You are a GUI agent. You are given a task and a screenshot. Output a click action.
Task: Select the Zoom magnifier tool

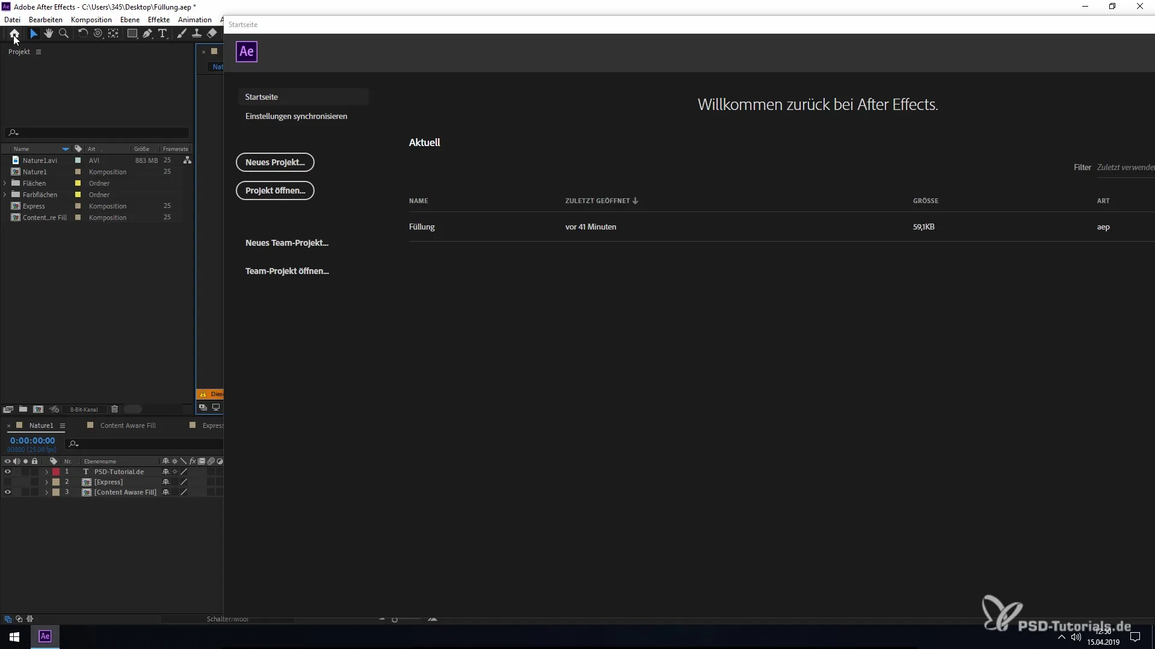(x=64, y=34)
